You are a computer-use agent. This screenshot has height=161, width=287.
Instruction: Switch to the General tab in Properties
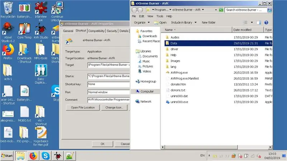tap(68, 31)
